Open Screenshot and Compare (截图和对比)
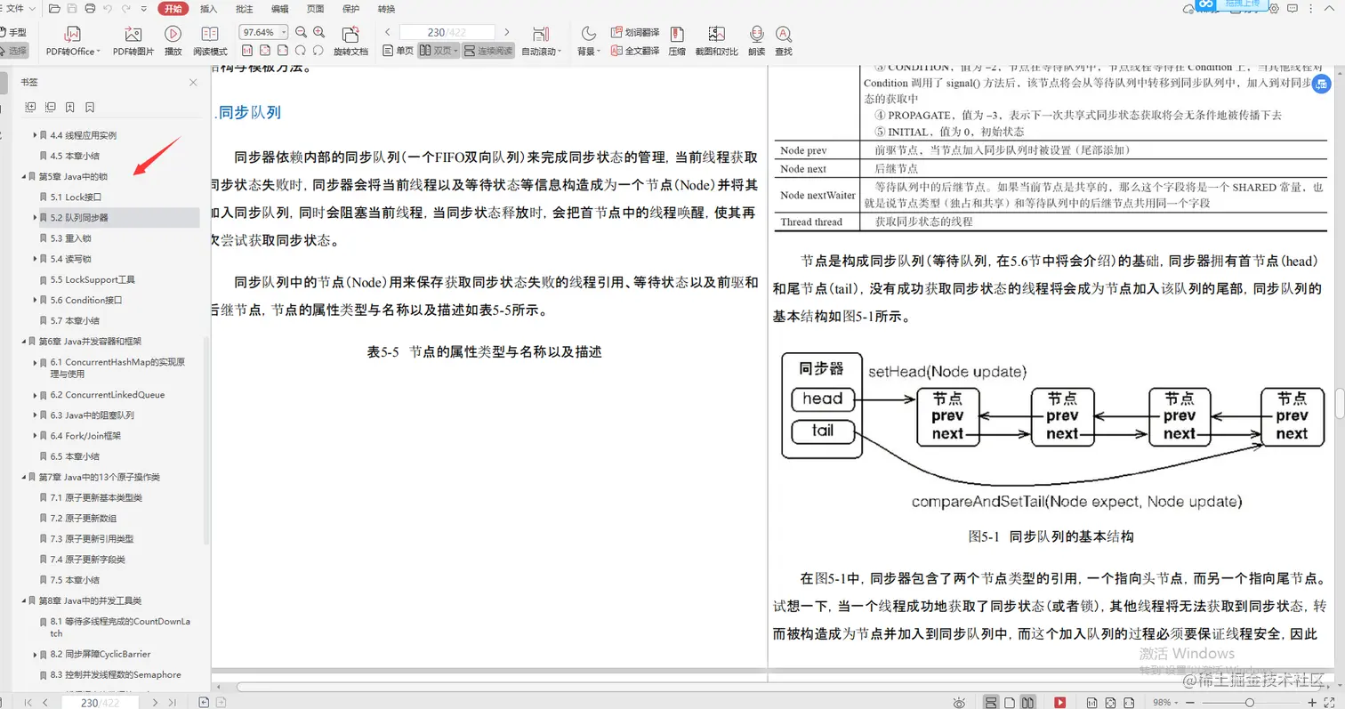 716,41
